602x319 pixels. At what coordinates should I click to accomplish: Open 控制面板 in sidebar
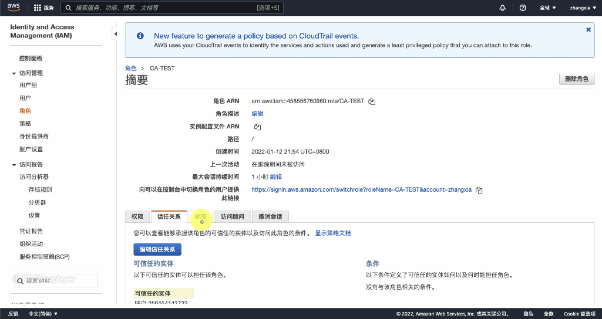click(31, 58)
